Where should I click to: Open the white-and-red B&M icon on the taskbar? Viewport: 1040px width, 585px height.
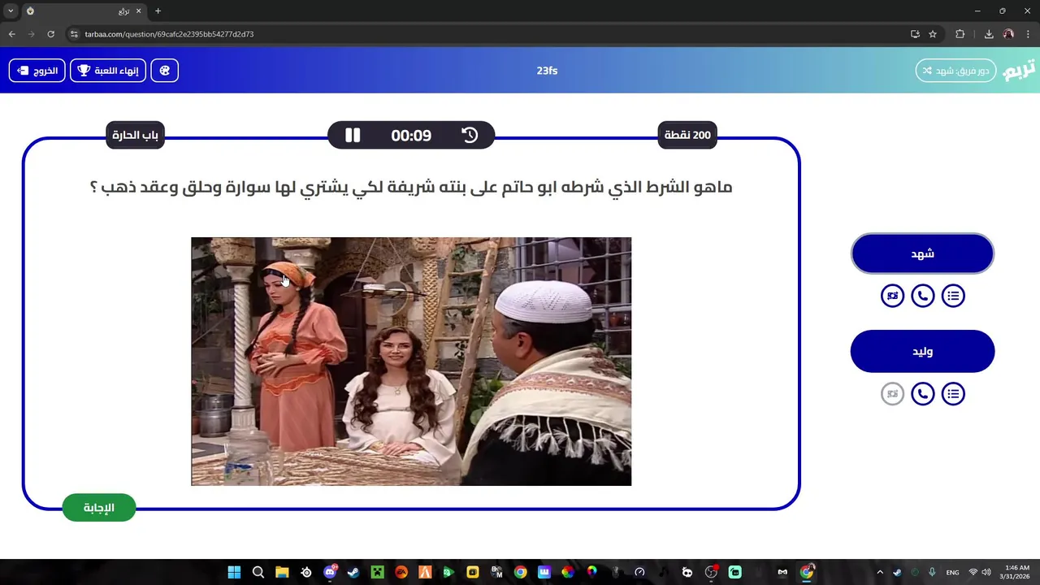tap(496, 572)
